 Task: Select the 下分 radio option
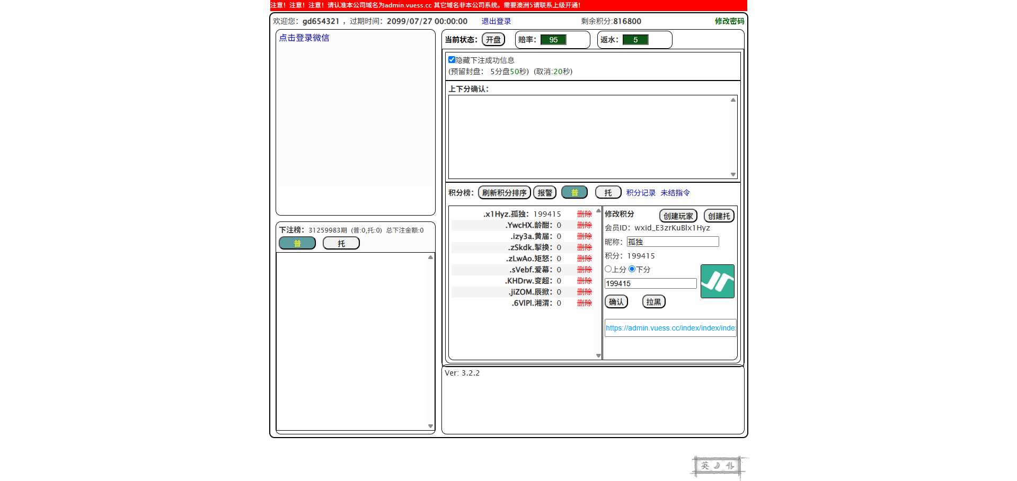coord(632,269)
